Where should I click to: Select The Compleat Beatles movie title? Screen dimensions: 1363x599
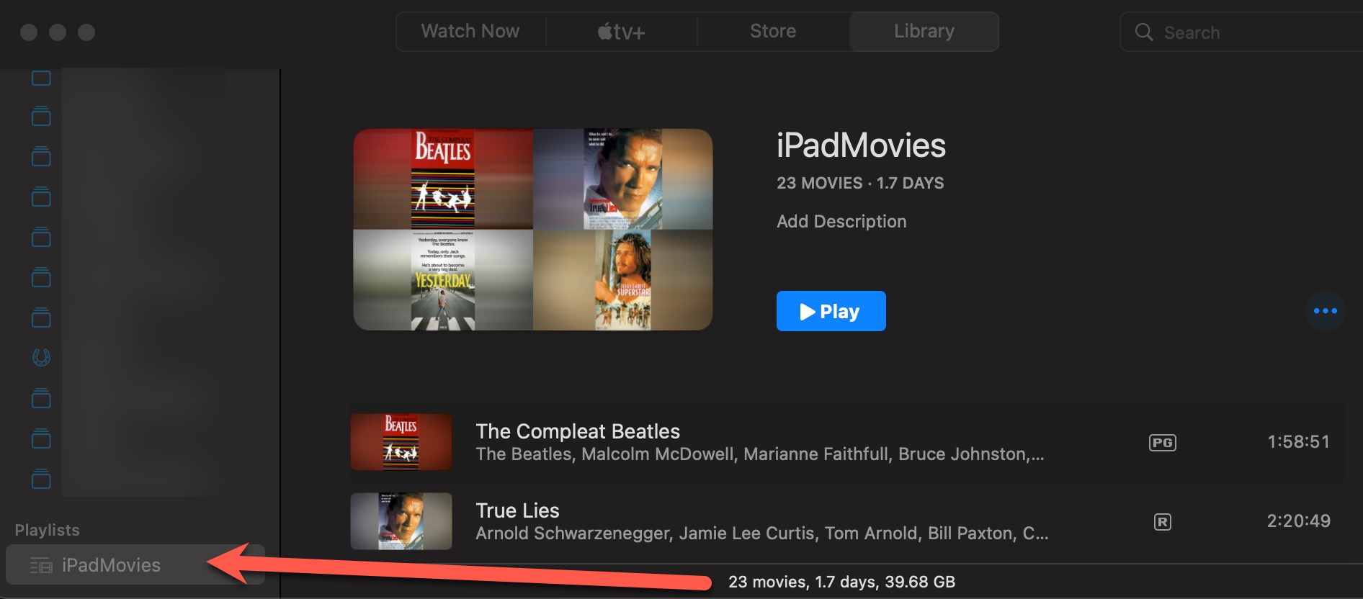point(578,431)
